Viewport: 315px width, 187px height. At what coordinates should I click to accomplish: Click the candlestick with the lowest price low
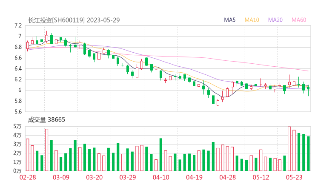[213, 100]
